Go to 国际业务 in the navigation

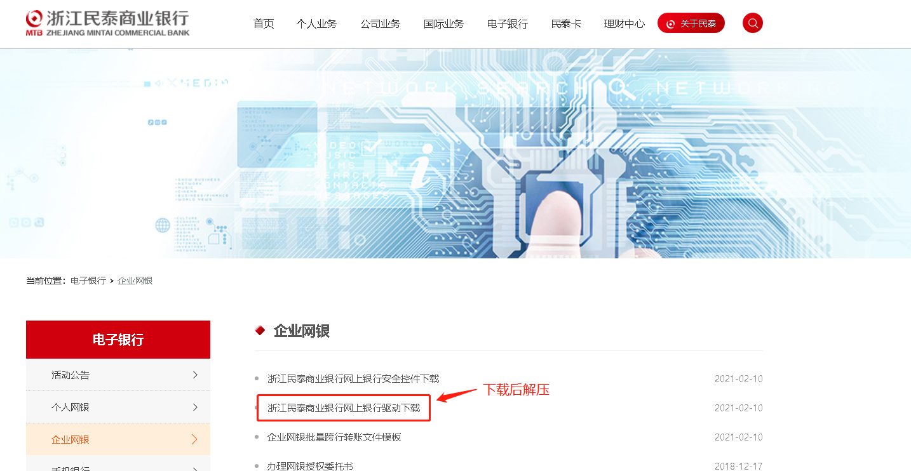[444, 23]
